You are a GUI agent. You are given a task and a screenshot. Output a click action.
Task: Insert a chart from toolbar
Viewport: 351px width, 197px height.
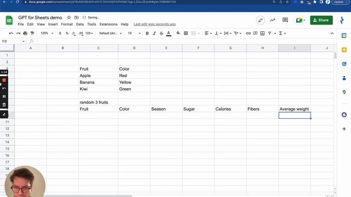coord(262,33)
